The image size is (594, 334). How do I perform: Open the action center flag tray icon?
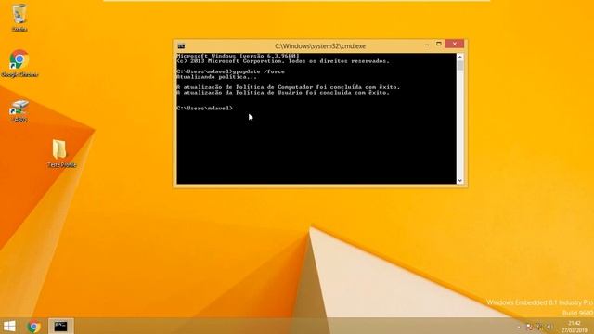(530, 327)
